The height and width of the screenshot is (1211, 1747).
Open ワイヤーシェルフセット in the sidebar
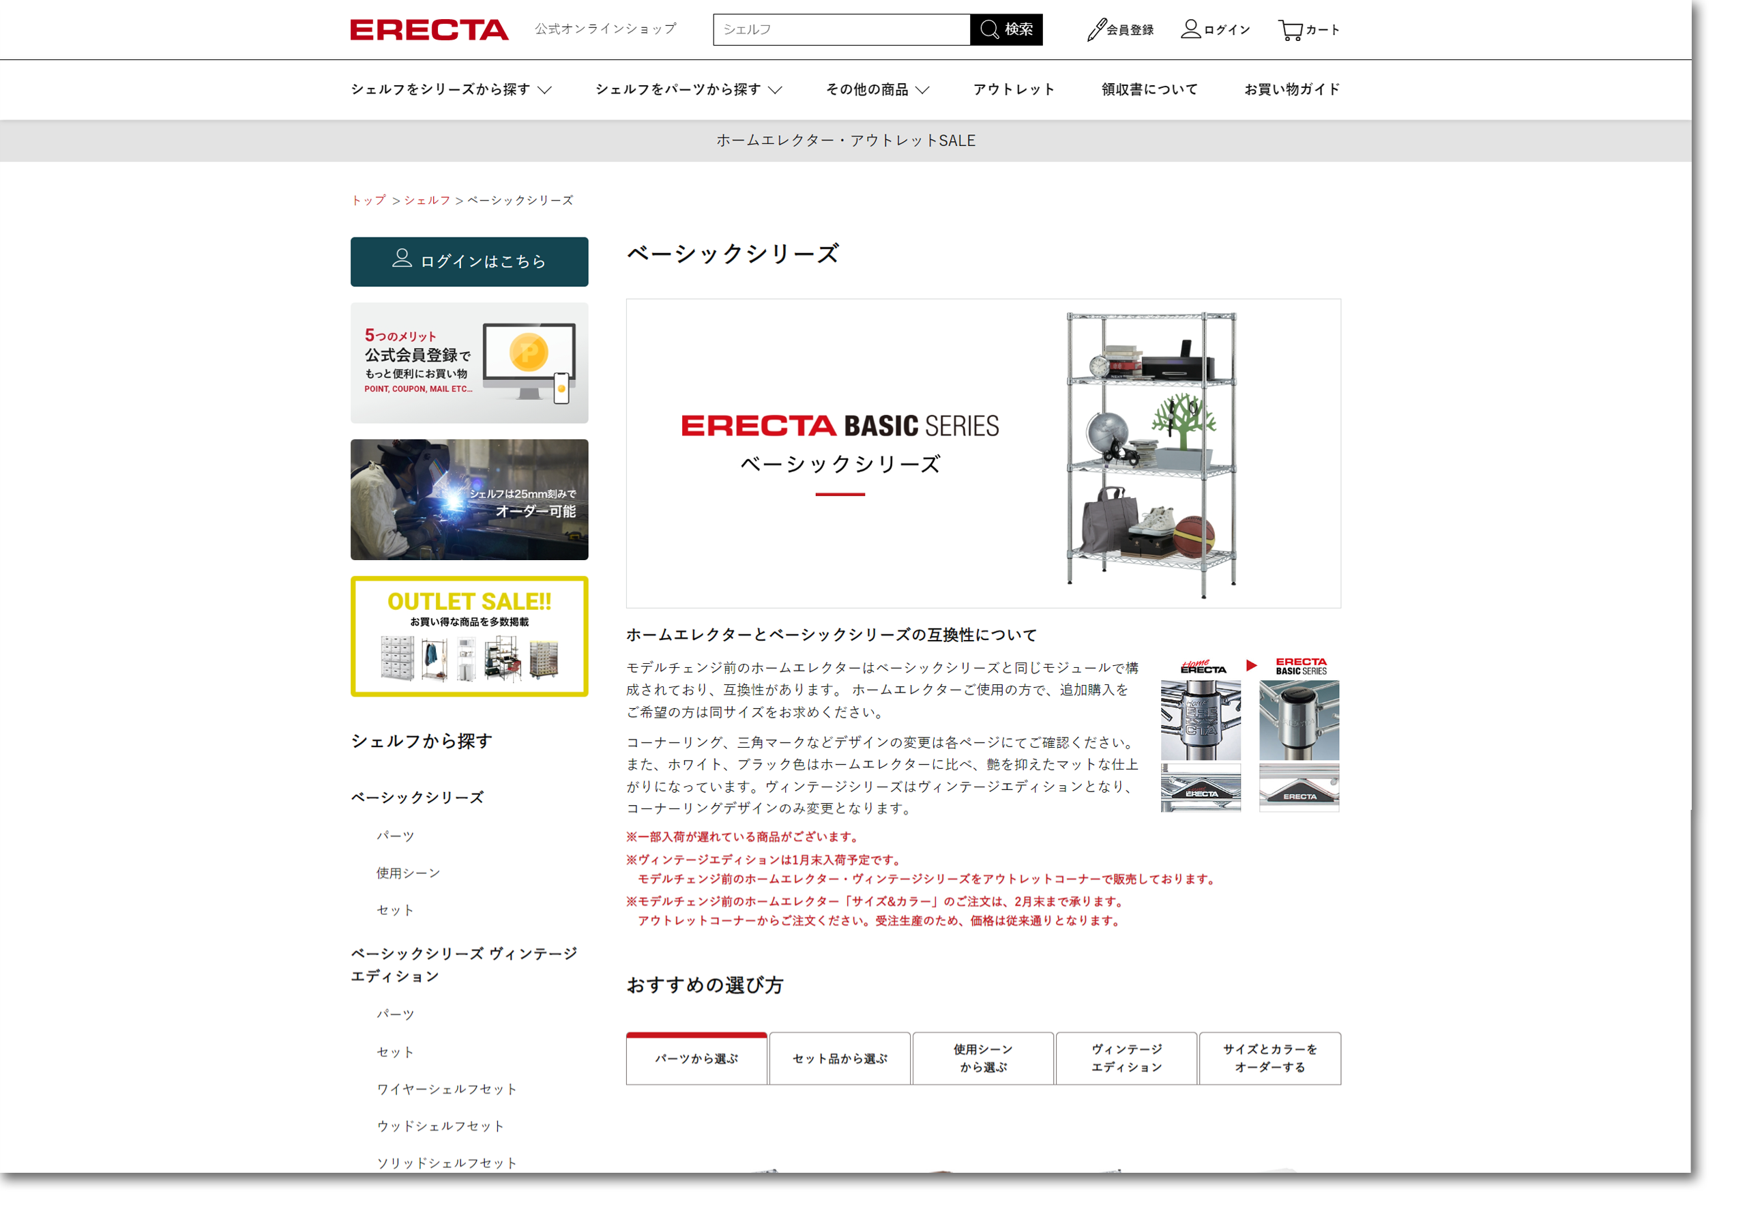[445, 1088]
